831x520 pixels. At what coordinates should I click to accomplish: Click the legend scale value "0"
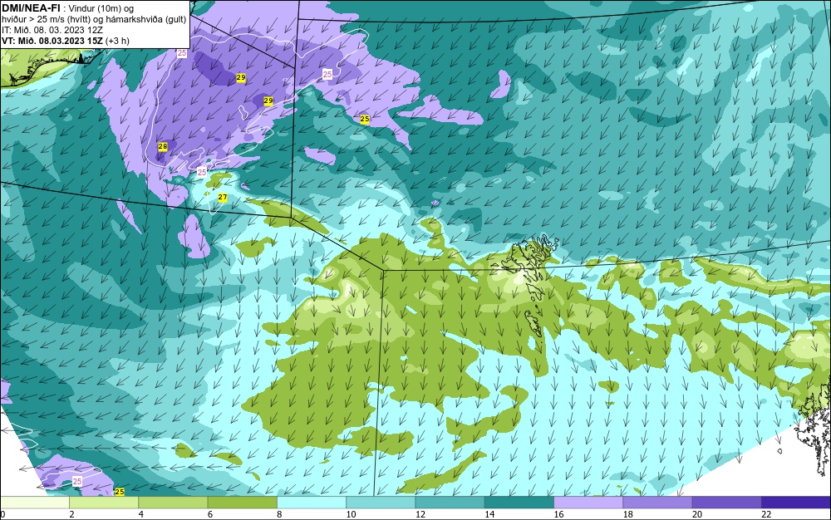click(2, 514)
